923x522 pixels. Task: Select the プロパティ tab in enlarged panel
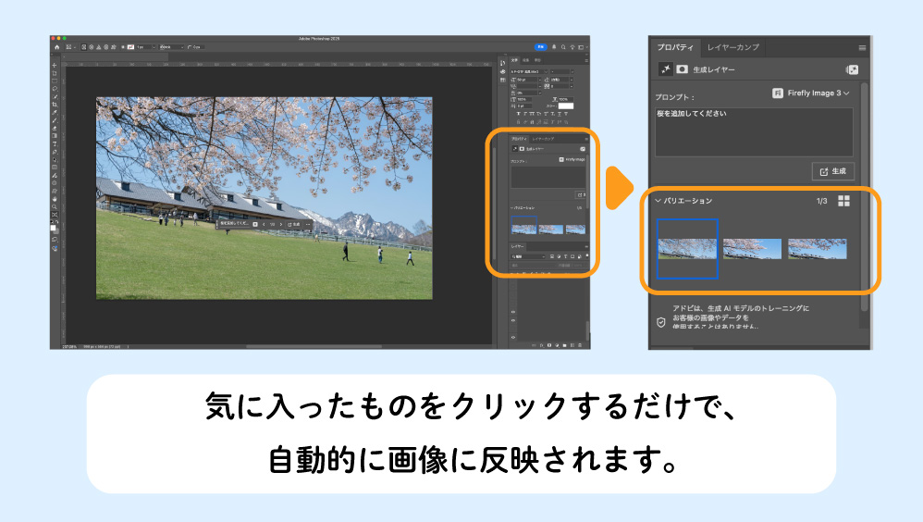pos(674,47)
